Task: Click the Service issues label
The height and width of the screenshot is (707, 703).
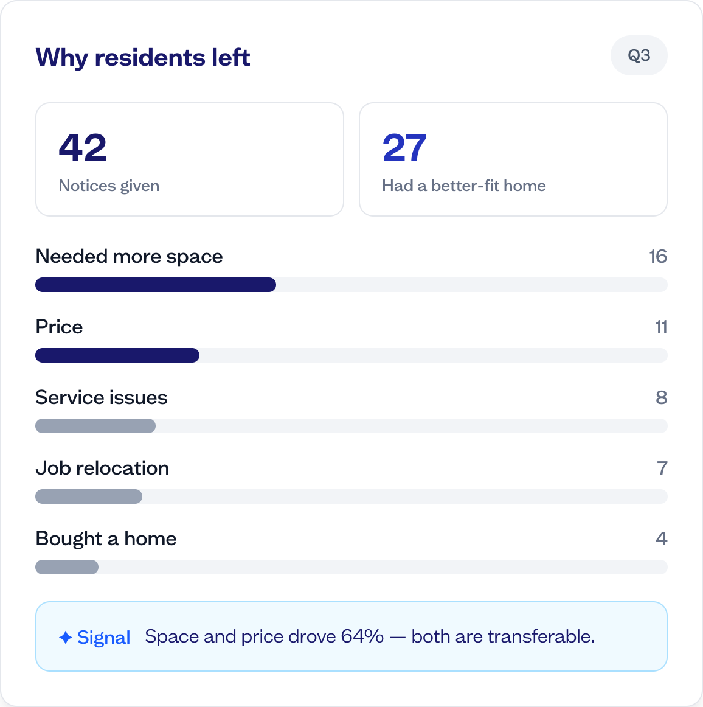Action: tap(102, 398)
